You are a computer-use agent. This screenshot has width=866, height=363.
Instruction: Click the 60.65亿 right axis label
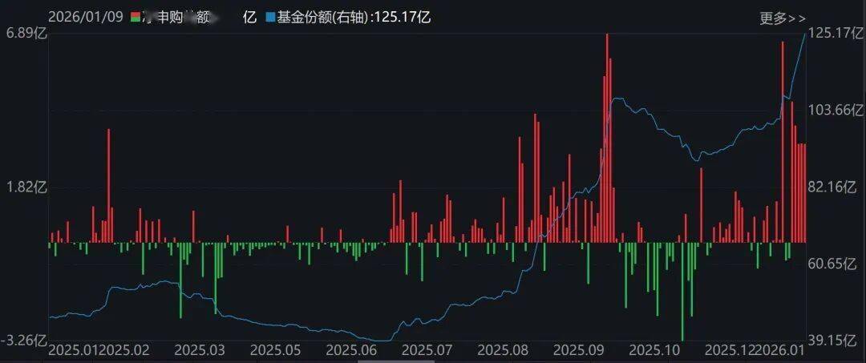(x=836, y=264)
